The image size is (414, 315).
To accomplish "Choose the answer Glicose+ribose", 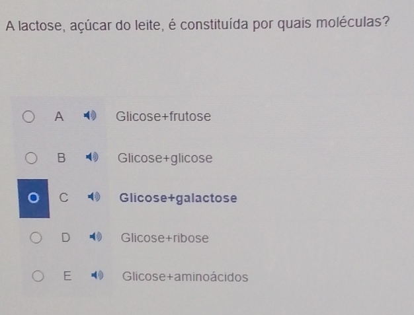I will (x=165, y=238).
